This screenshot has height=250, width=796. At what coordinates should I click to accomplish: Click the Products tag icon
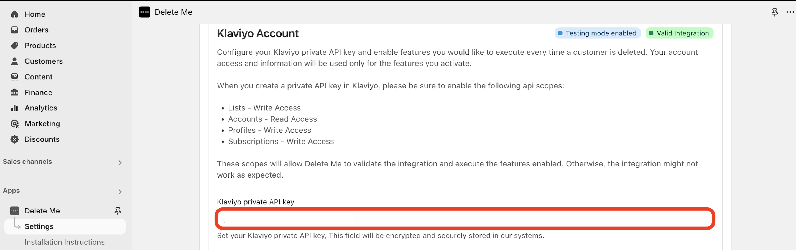pyautogui.click(x=14, y=46)
